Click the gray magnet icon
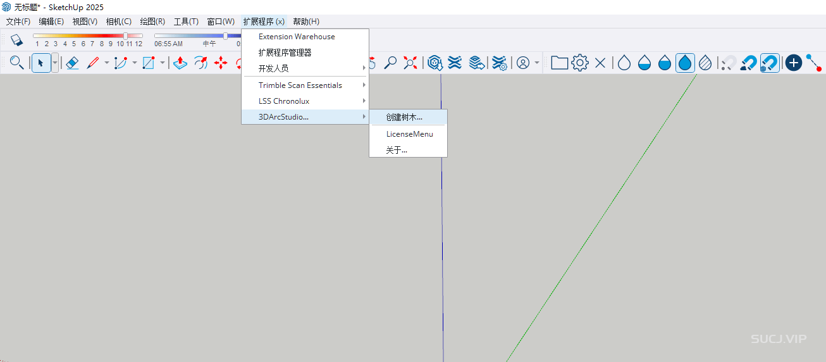The width and height of the screenshot is (826, 362). [729, 63]
